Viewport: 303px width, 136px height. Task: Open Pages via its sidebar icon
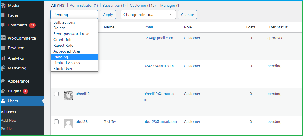[x=3, y=15]
